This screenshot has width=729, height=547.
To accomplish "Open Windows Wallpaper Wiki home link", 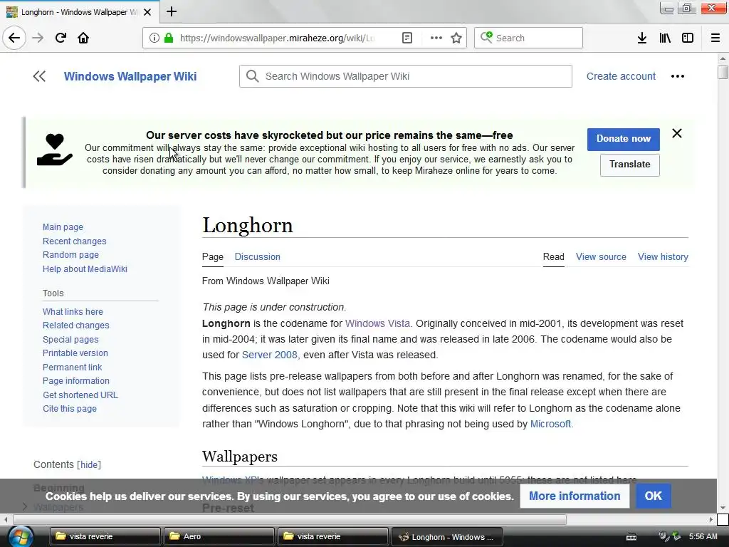I will [x=130, y=76].
